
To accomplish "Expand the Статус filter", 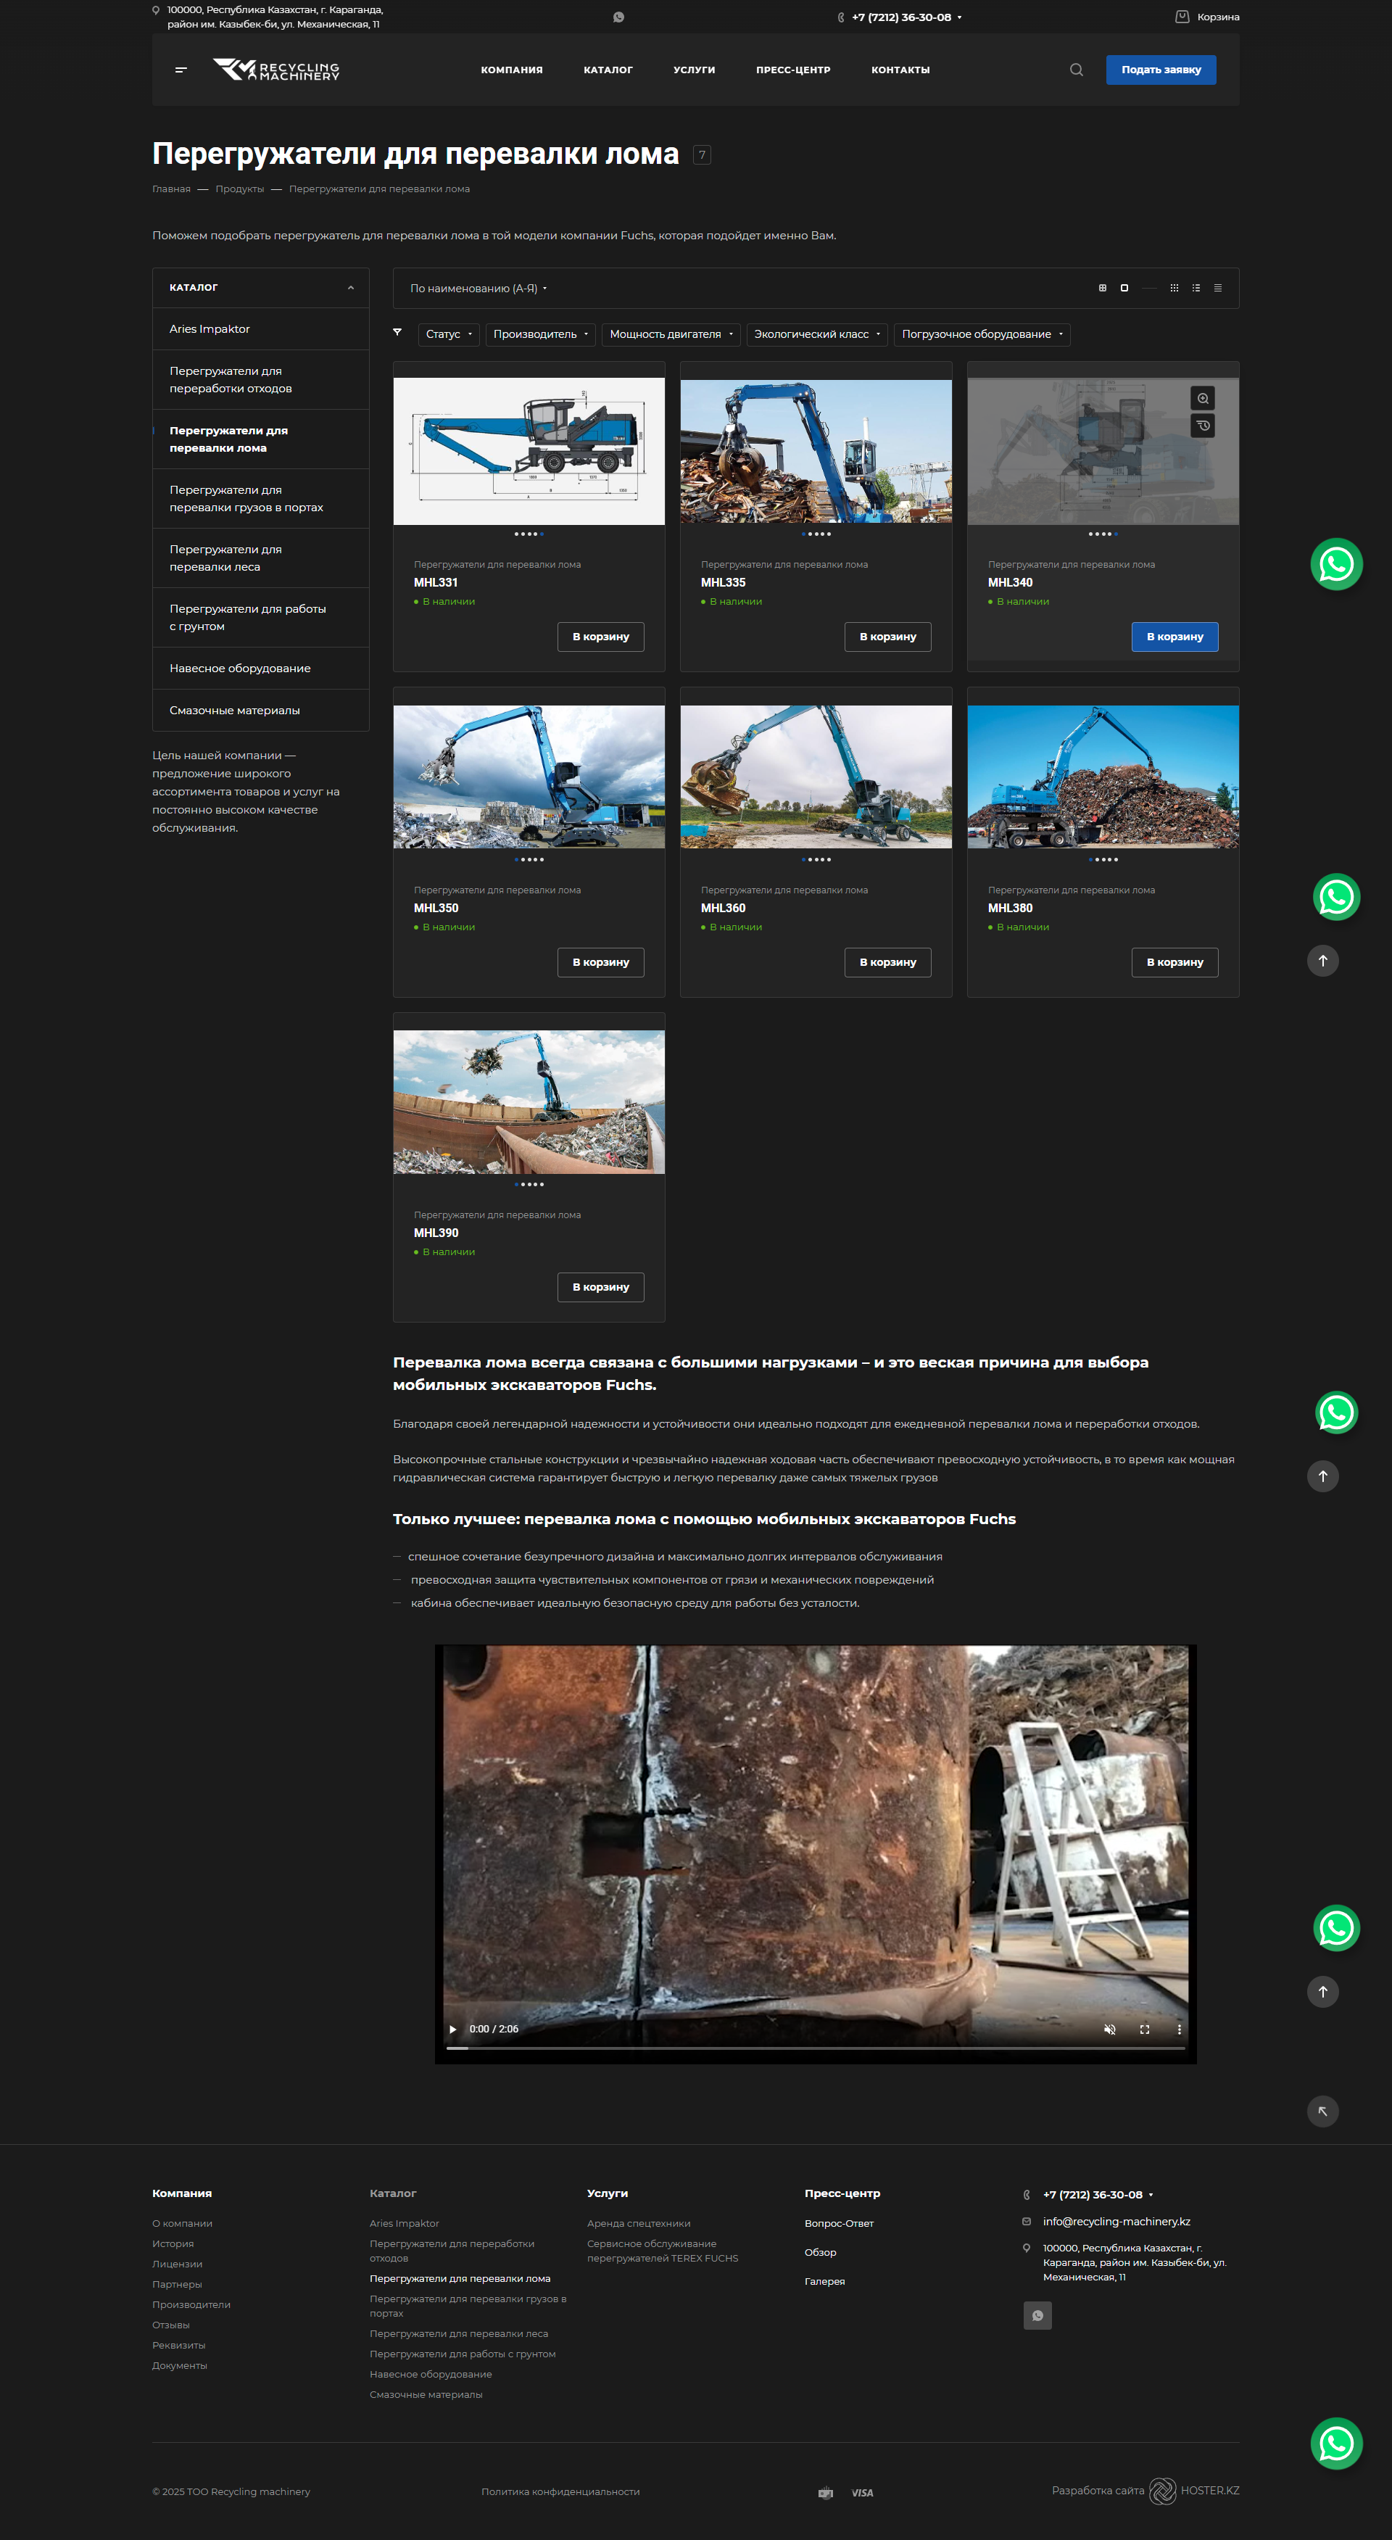I will pos(449,334).
